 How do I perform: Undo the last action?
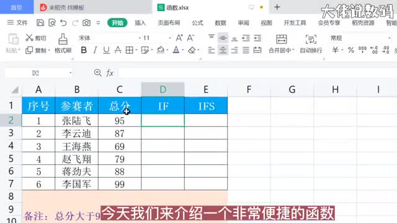click(63, 23)
